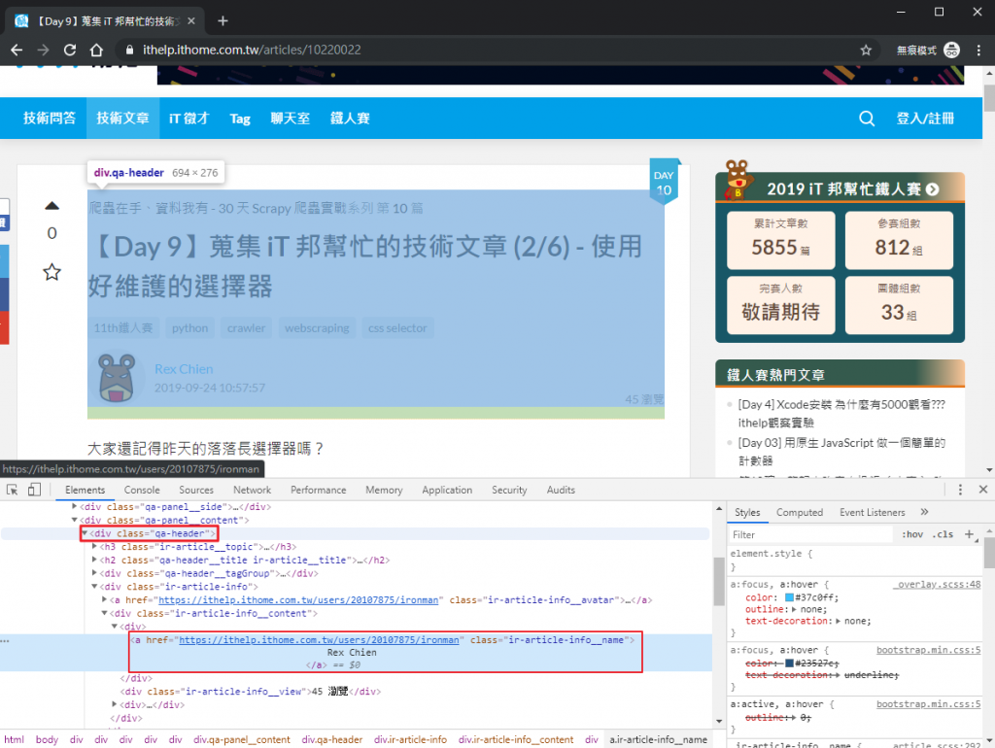Activate the DevTools element inspector tool
The width and height of the screenshot is (995, 748).
[x=12, y=490]
